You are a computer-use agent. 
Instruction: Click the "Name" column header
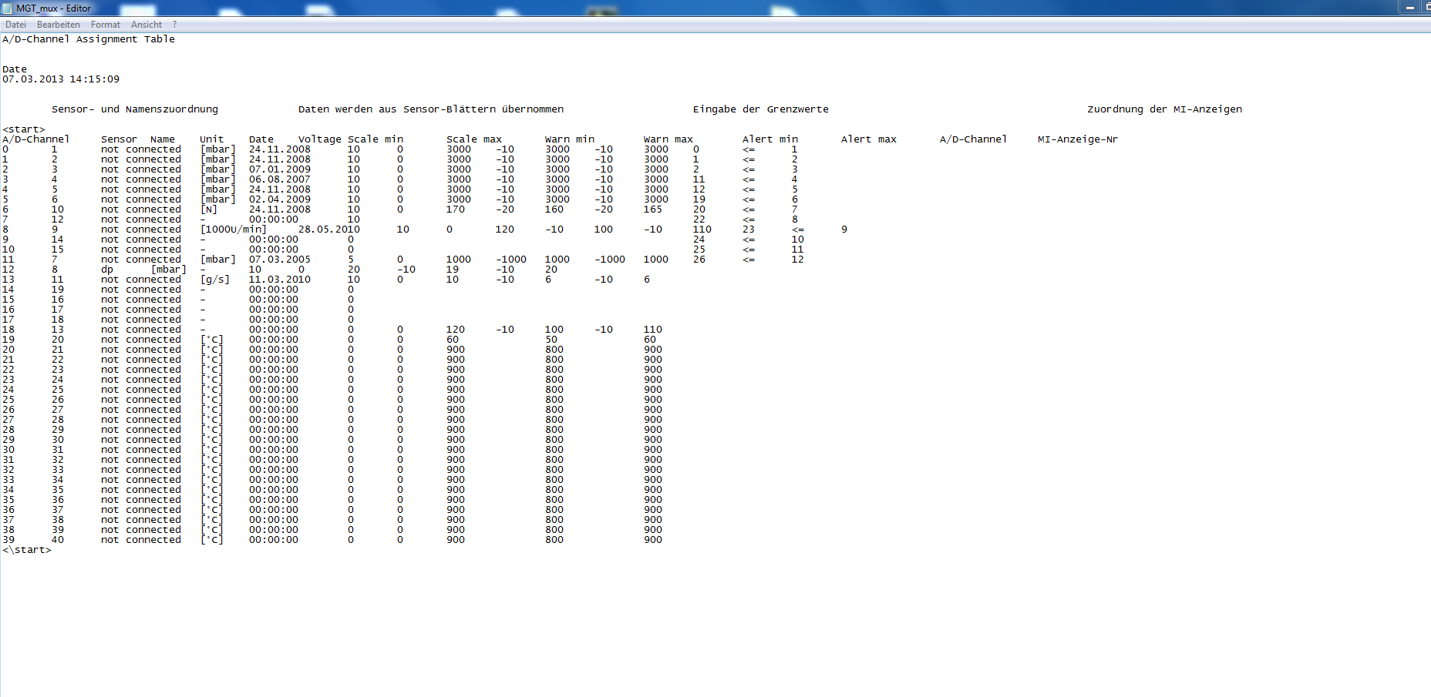click(x=163, y=139)
